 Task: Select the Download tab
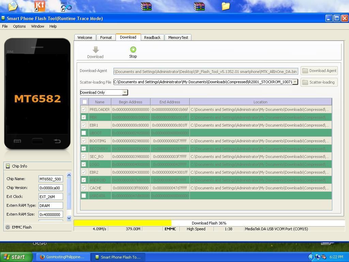tap(128, 37)
